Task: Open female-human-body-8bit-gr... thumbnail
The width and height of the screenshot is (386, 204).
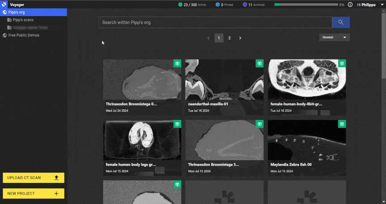Action: point(307,80)
